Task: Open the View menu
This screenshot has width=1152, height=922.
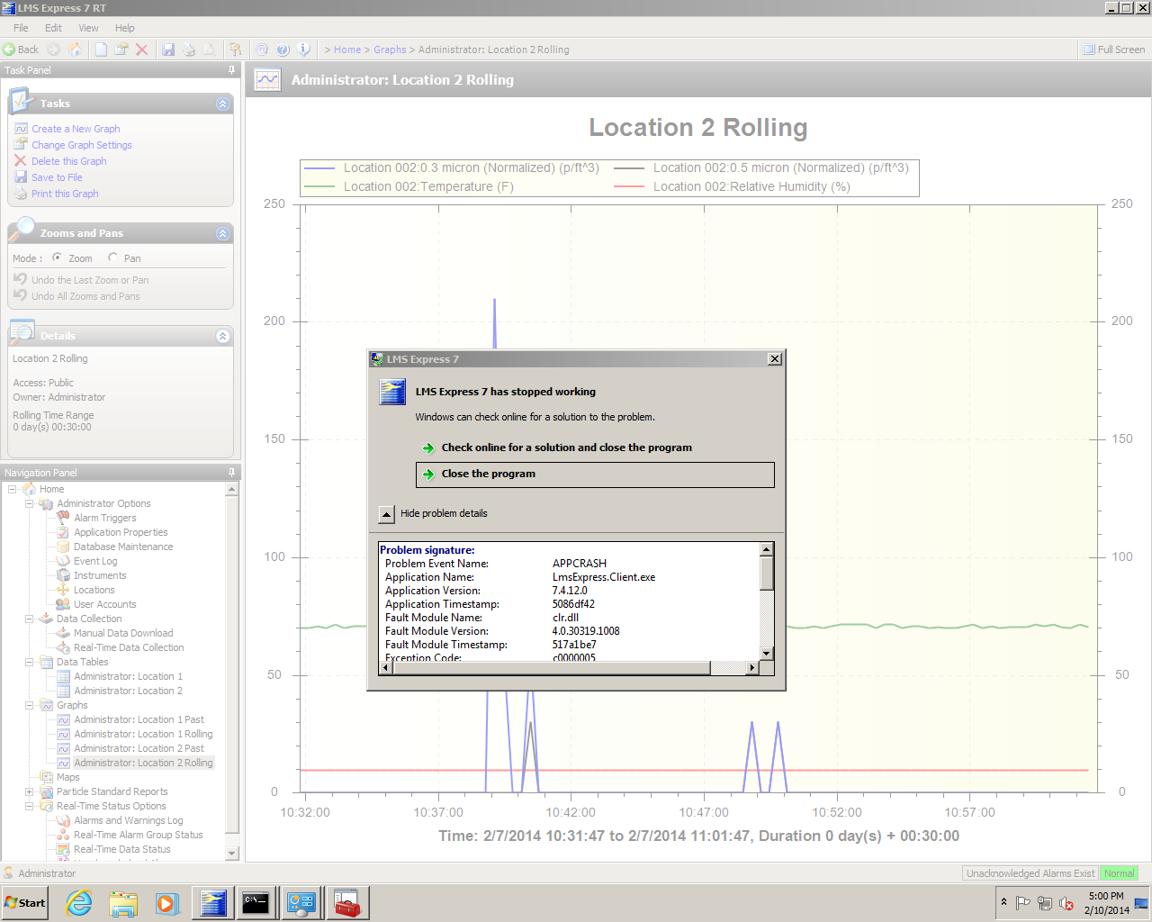Action: click(x=88, y=28)
